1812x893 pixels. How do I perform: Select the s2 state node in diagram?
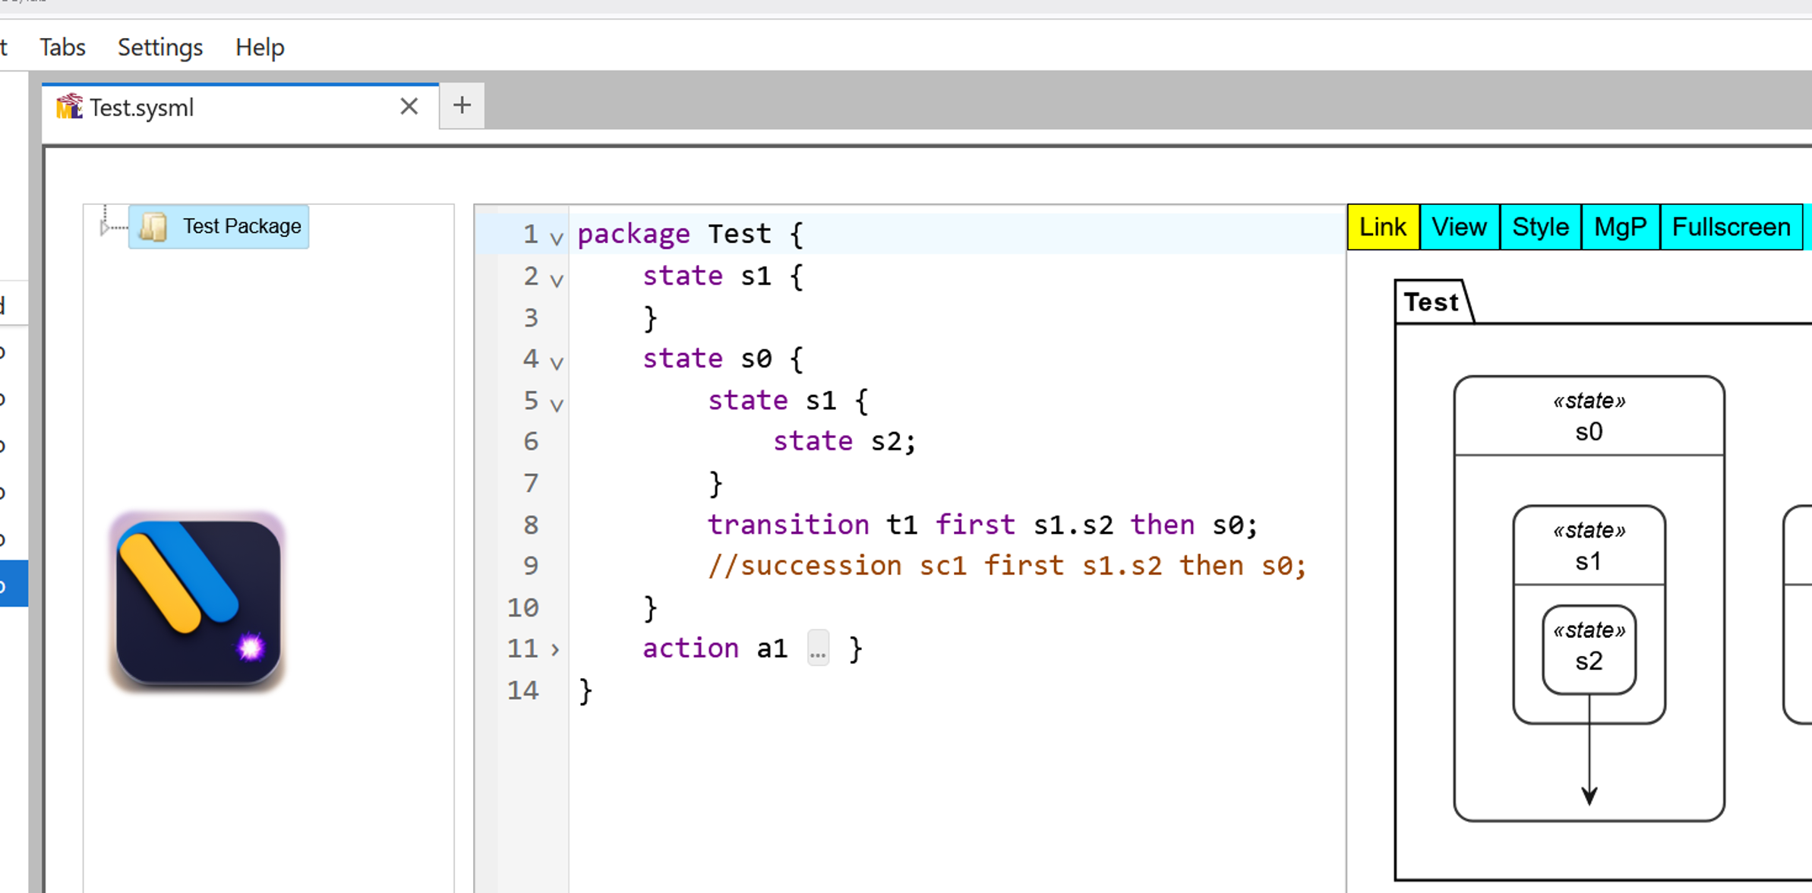[x=1589, y=649]
